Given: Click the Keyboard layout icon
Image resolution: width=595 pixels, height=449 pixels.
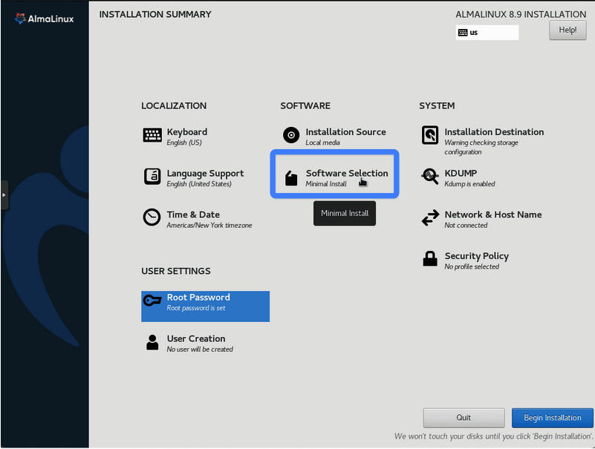Looking at the screenshot, I should tap(152, 135).
